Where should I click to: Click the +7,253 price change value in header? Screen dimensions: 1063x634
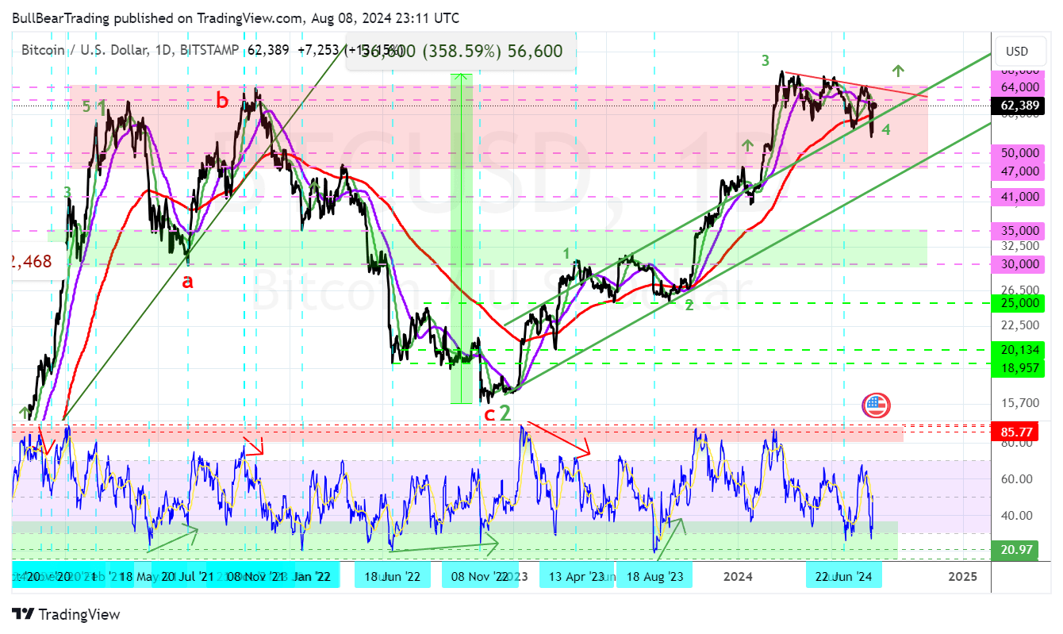tap(317, 50)
